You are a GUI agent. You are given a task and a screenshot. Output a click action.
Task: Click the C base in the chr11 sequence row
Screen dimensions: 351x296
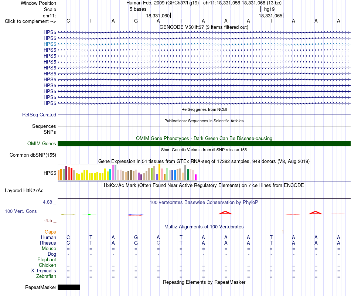click(68, 21)
